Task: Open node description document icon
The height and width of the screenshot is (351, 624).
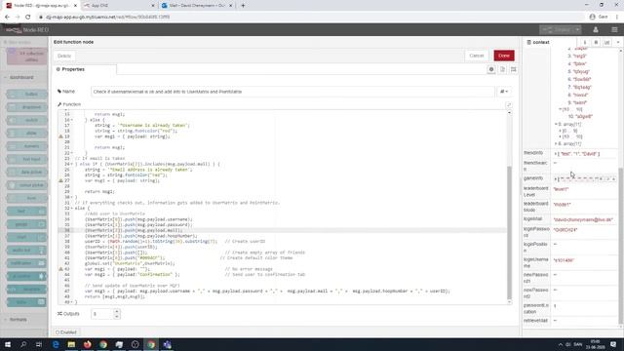Action: (x=503, y=69)
